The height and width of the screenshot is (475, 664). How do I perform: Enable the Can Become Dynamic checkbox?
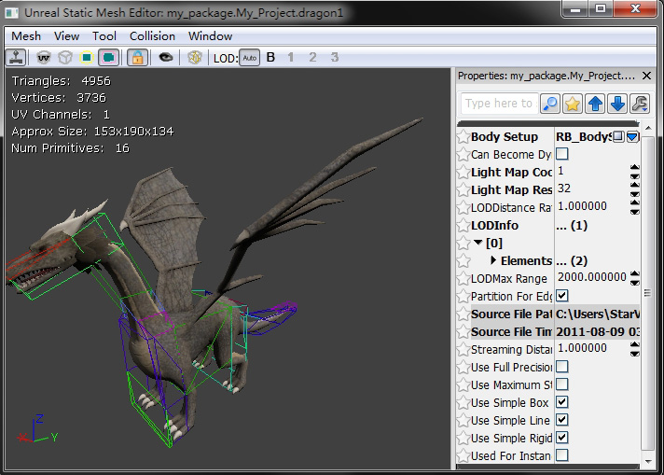pyautogui.click(x=562, y=154)
